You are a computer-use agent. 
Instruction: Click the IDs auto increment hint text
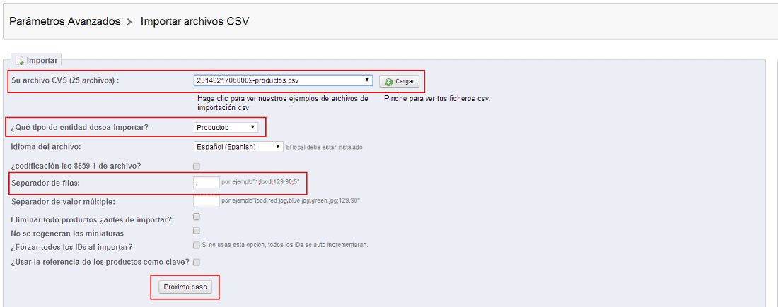pyautogui.click(x=285, y=245)
